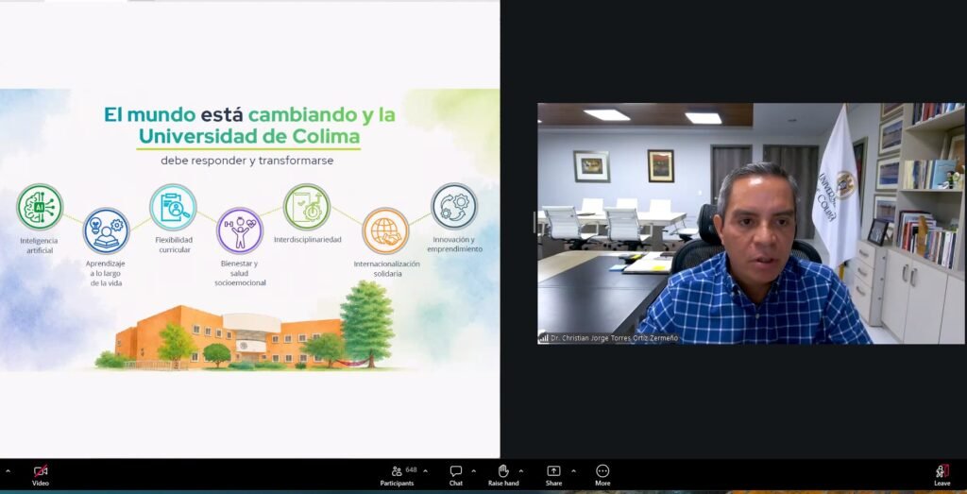Click the slide title Universidad de Colima
Viewport: 967px width, 494px height.
(249, 136)
